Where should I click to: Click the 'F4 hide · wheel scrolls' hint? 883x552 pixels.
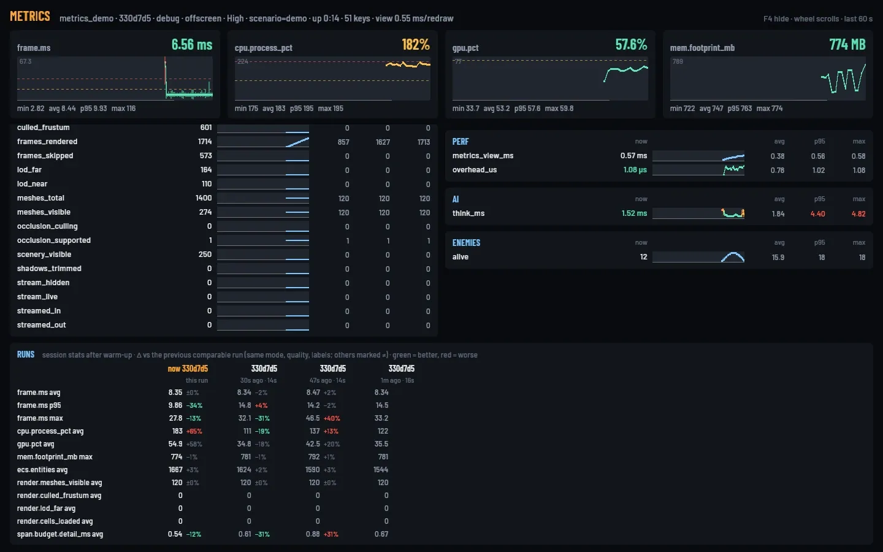[x=801, y=19]
